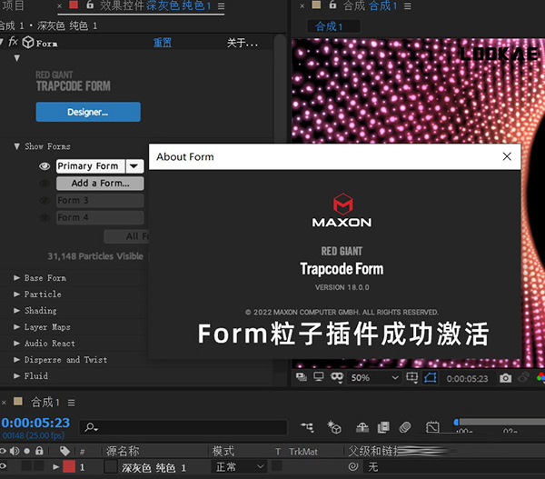Open the 50% magnification dropdown
Image resolution: width=545 pixels, height=479 pixels.
click(x=374, y=378)
